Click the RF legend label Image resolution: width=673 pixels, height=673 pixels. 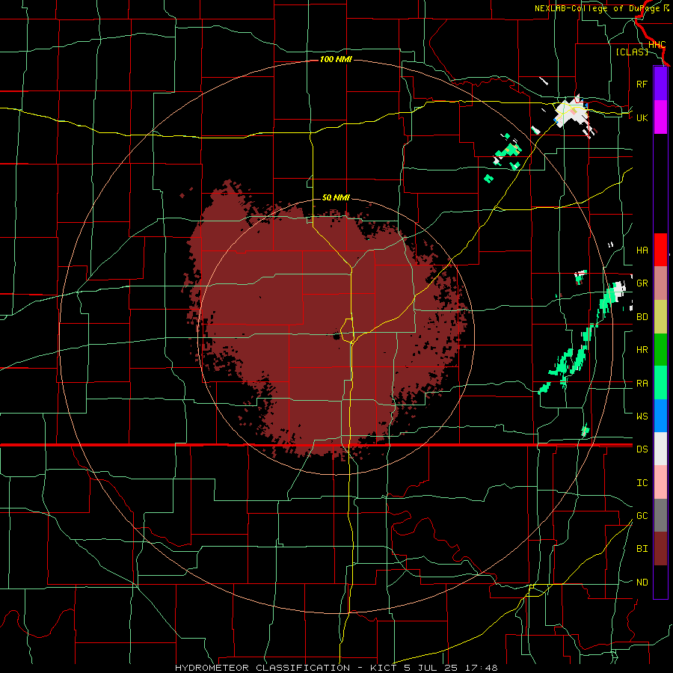coord(642,84)
